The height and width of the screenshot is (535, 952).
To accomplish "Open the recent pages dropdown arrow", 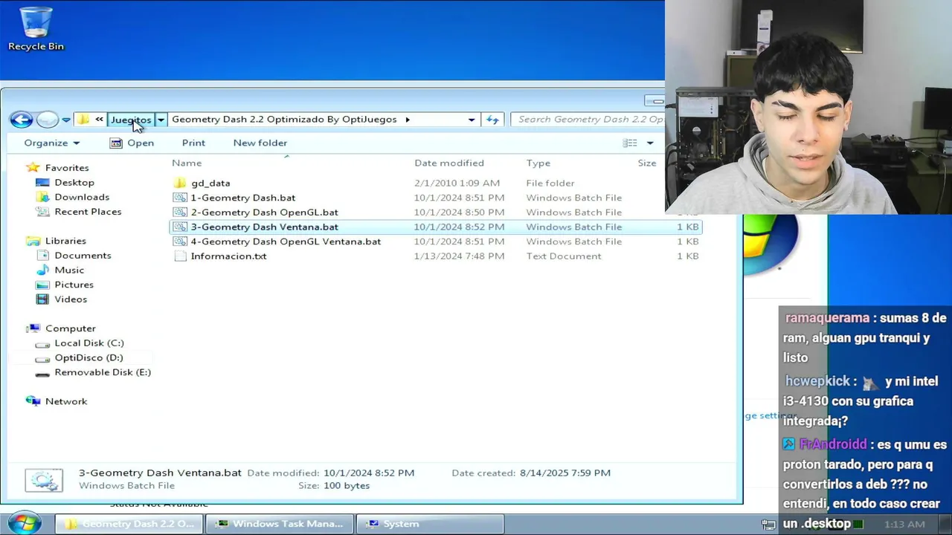I will click(x=66, y=120).
